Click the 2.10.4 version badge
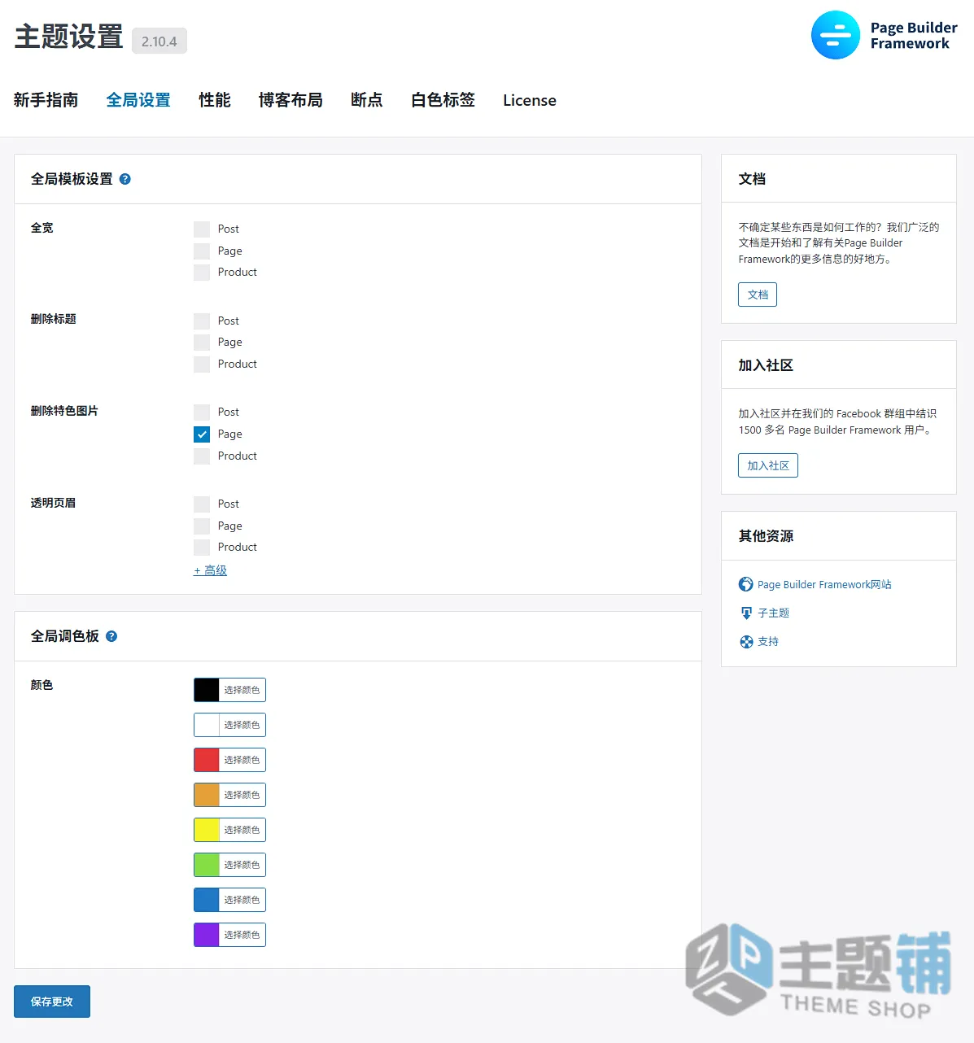The width and height of the screenshot is (974, 1043). pos(159,41)
